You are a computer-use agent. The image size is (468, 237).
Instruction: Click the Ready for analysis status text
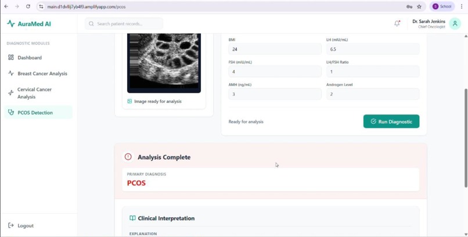[246, 121]
